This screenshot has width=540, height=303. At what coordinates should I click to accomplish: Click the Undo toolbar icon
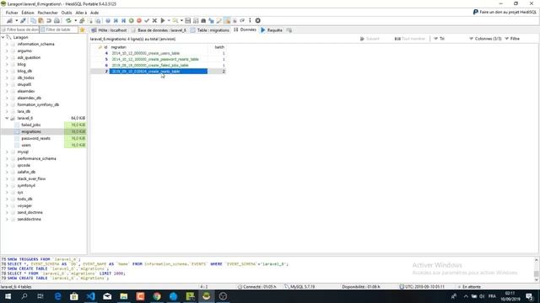click(49, 20)
